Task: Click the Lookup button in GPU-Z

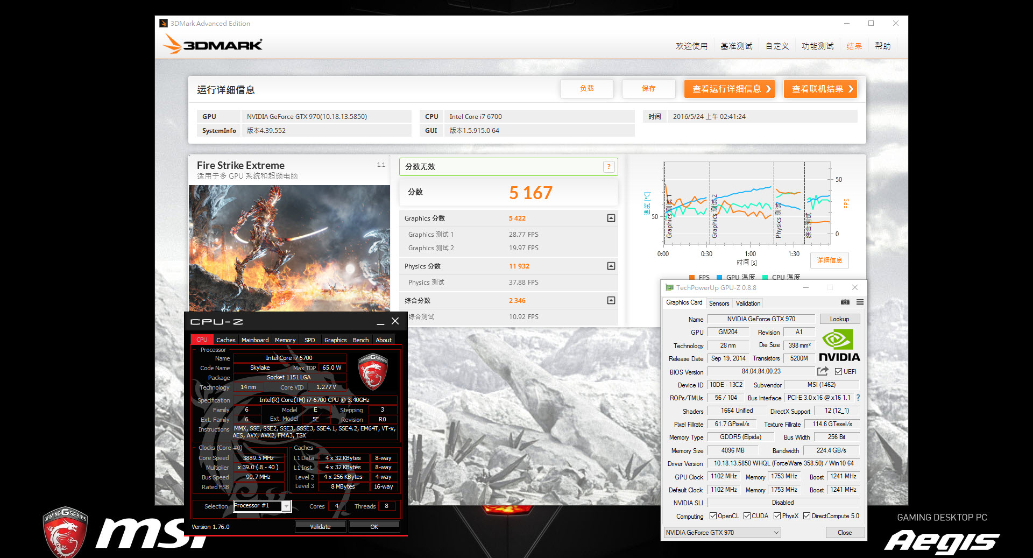Action: tap(839, 319)
